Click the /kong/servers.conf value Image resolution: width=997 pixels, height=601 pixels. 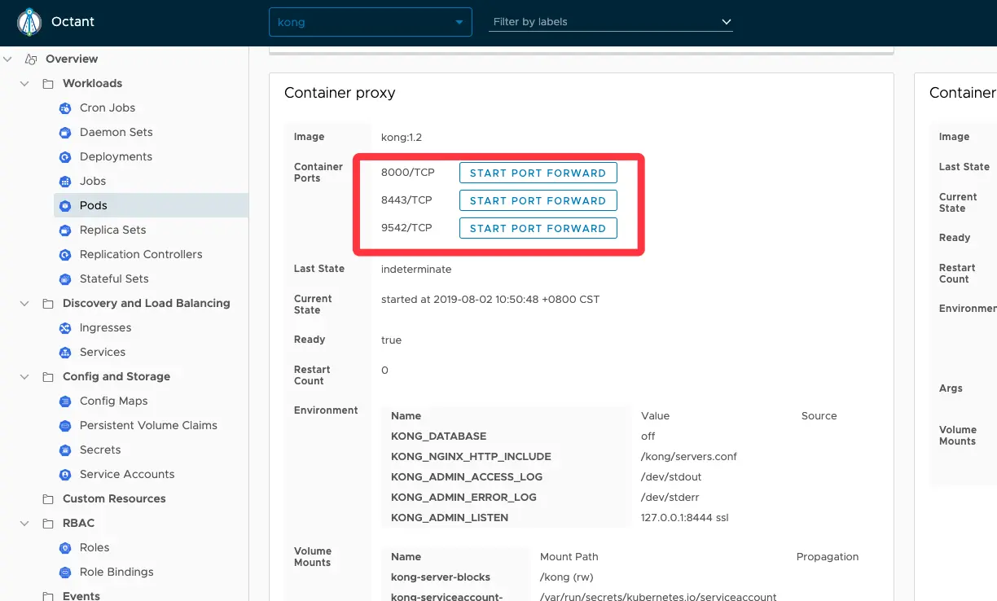689,456
